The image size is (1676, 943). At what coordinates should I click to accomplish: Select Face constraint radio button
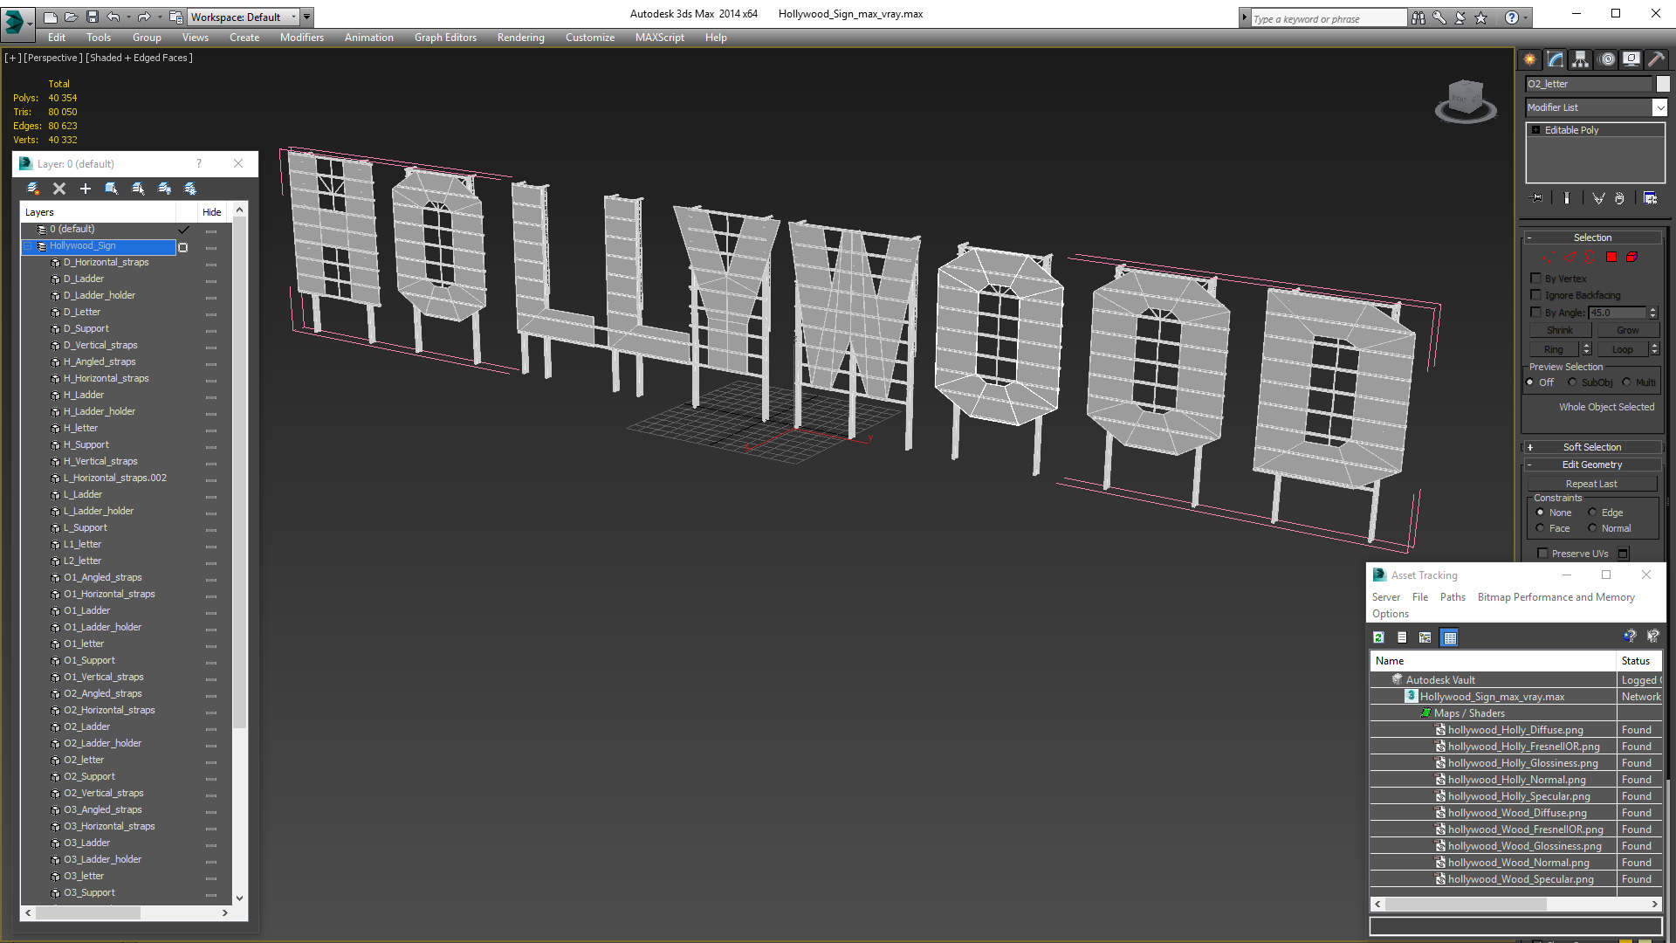coord(1540,528)
